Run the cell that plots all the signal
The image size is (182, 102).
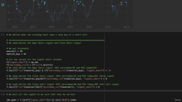pos(3,94)
